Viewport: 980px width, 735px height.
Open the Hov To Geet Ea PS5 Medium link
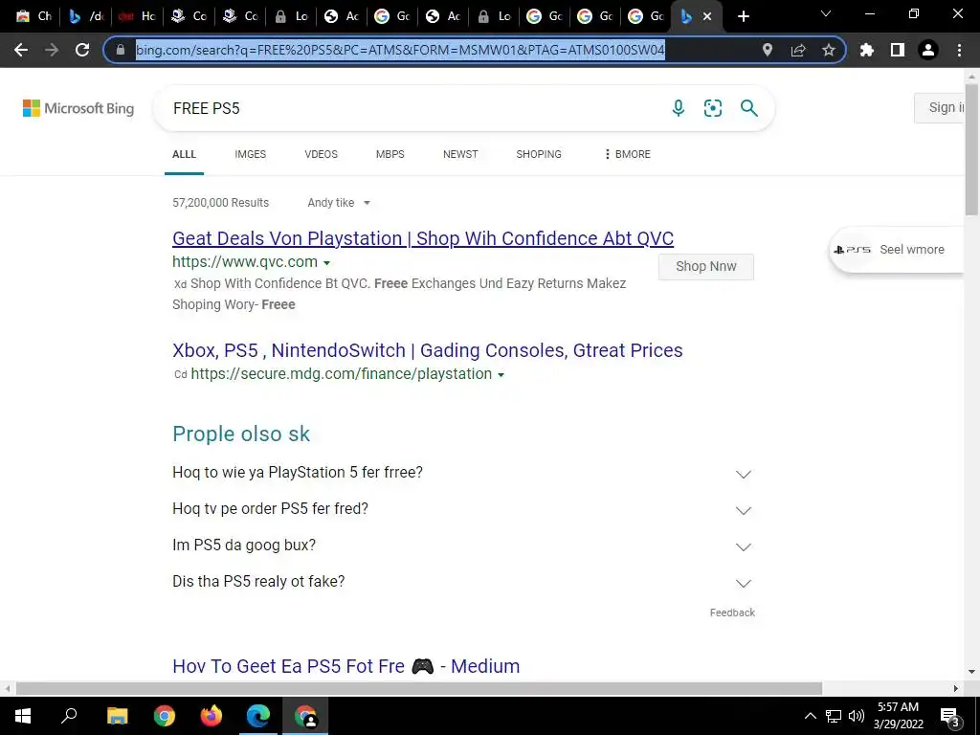click(x=345, y=666)
